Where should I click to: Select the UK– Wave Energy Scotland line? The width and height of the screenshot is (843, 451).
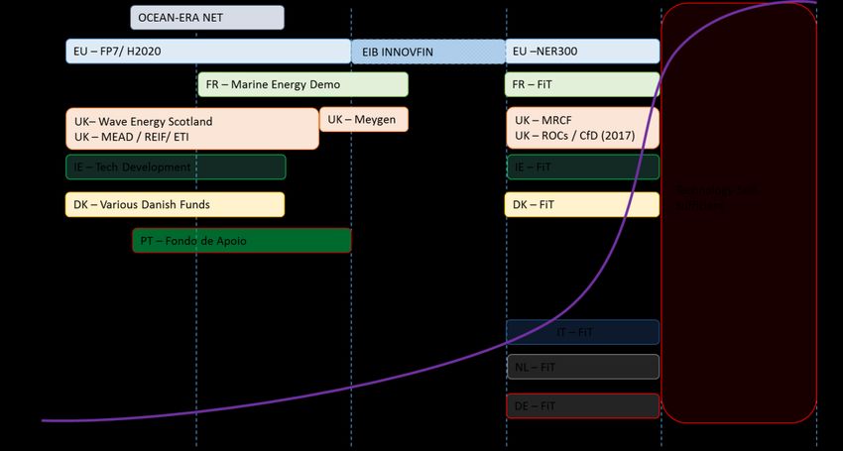click(143, 122)
